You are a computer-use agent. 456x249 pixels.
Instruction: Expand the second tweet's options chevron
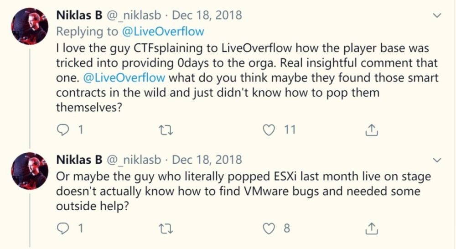click(437, 160)
